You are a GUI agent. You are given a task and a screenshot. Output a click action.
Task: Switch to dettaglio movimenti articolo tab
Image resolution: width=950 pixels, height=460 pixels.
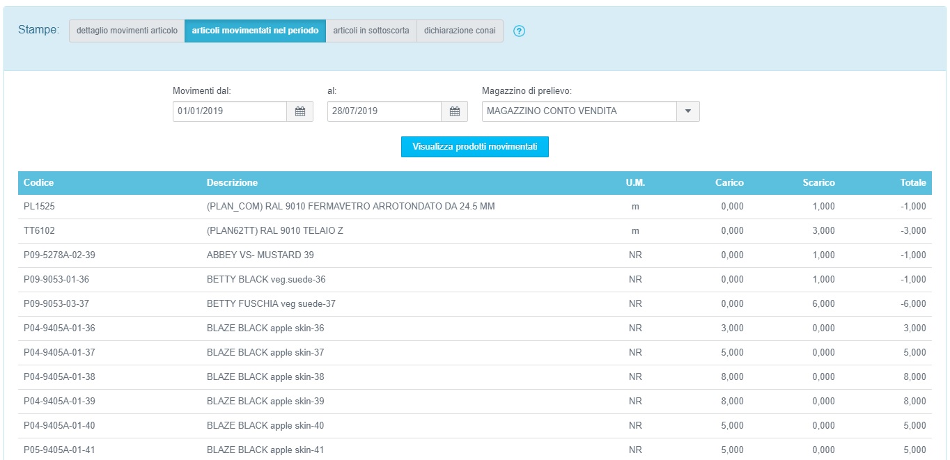click(127, 31)
